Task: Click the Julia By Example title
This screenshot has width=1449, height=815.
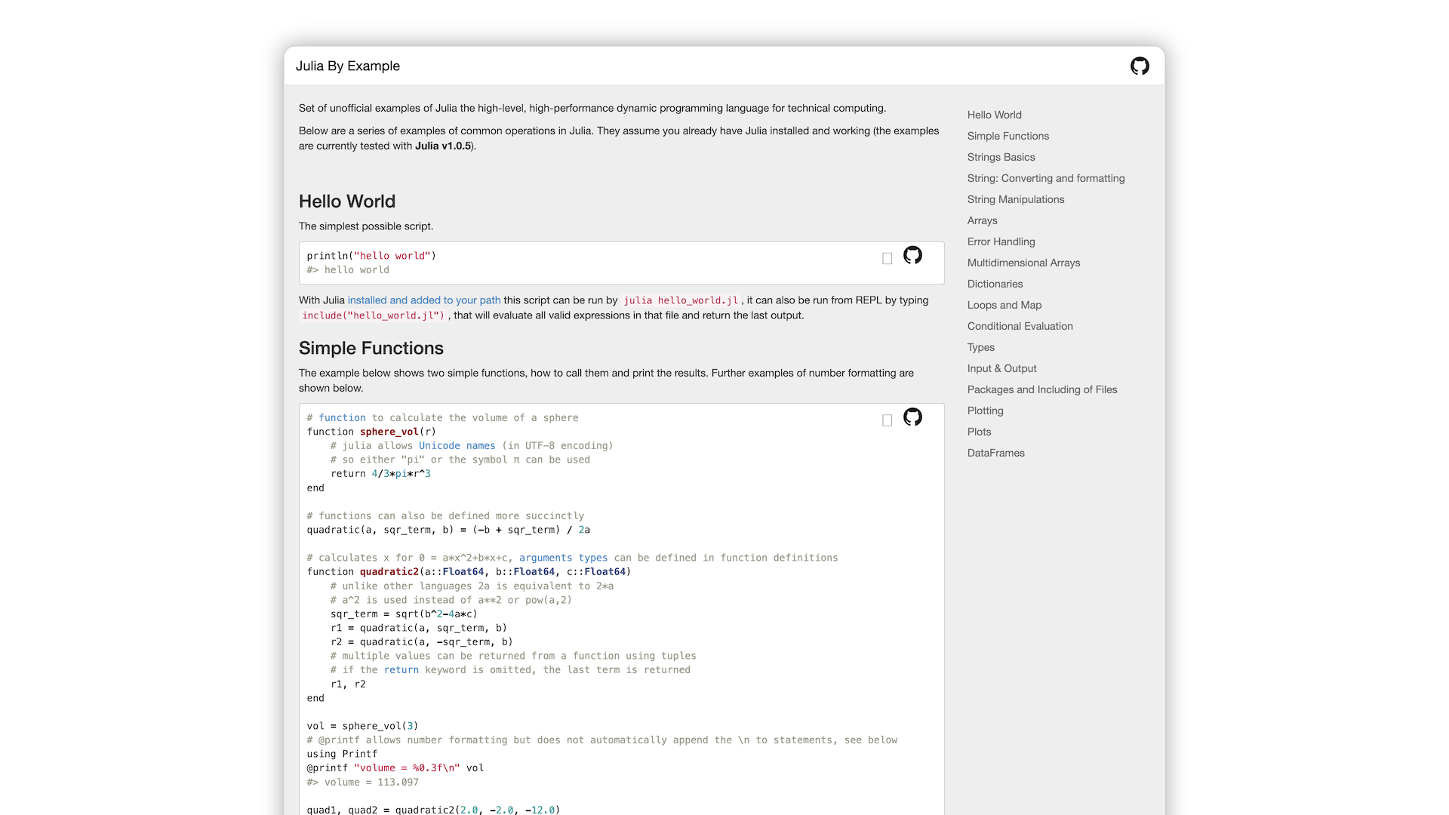Action: pos(348,66)
